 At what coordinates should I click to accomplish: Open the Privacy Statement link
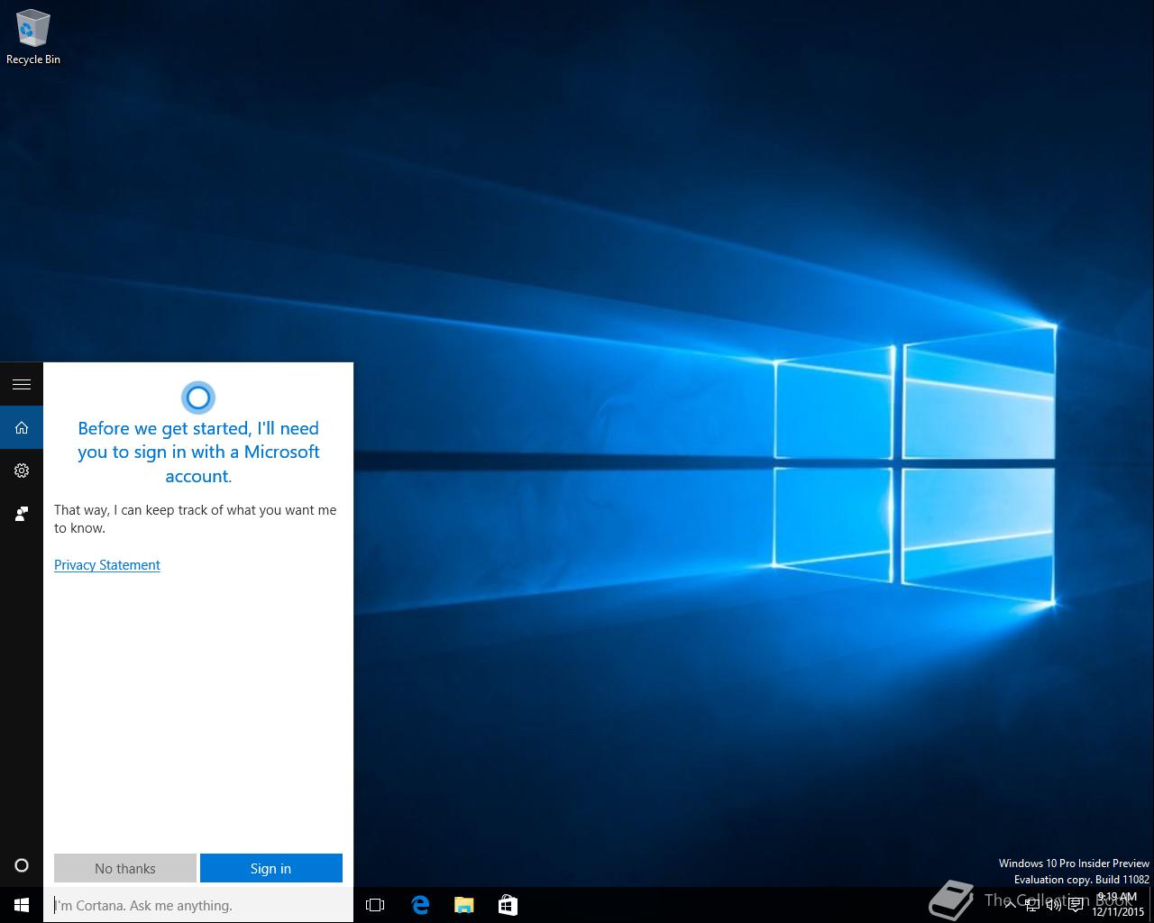point(107,565)
